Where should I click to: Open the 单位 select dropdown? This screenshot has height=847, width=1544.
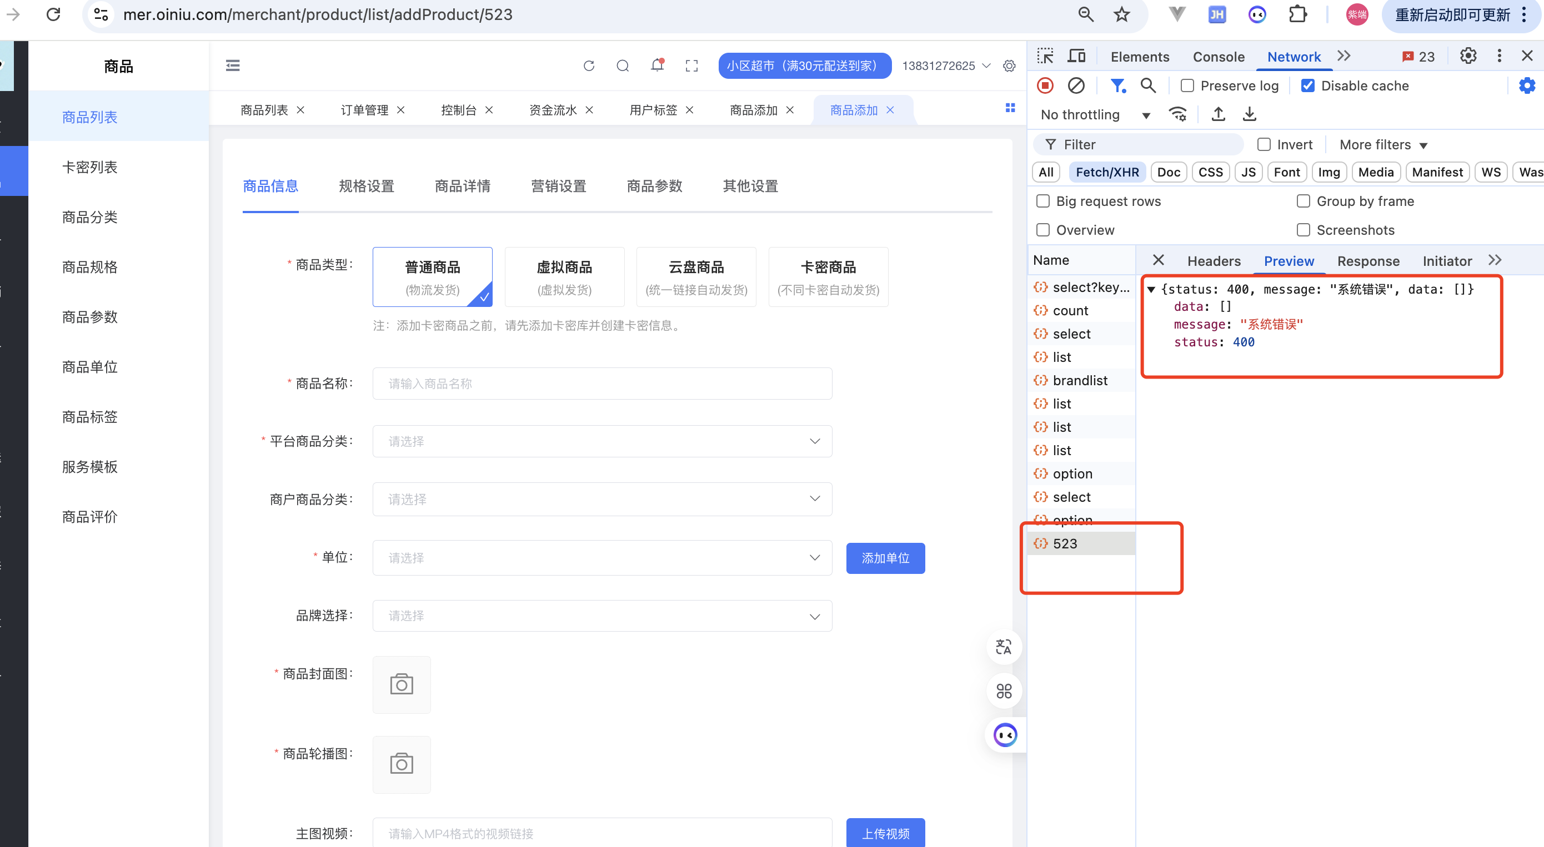[x=602, y=558]
